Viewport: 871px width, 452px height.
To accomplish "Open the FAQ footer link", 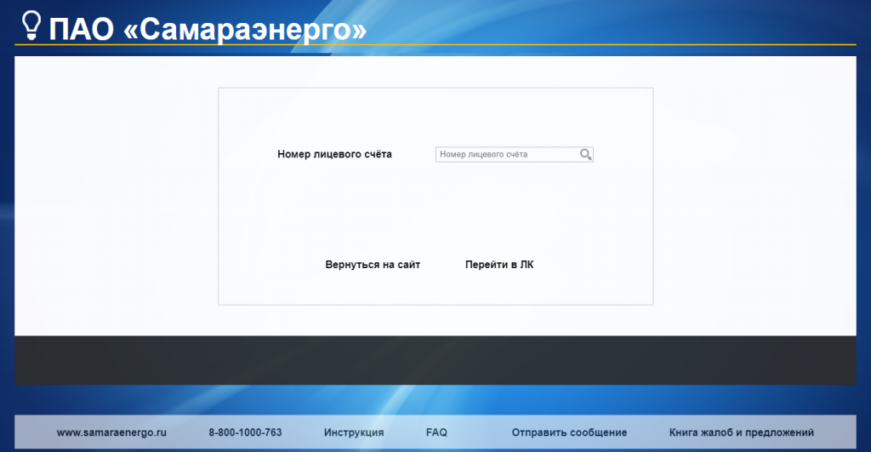I will click(436, 432).
